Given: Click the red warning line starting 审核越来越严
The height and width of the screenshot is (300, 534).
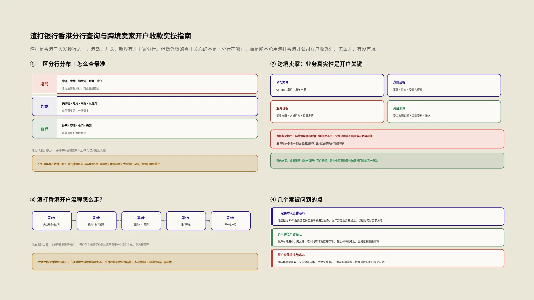Looking at the screenshot, I should [x=324, y=136].
